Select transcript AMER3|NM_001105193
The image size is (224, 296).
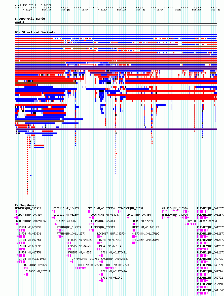click(145, 227)
